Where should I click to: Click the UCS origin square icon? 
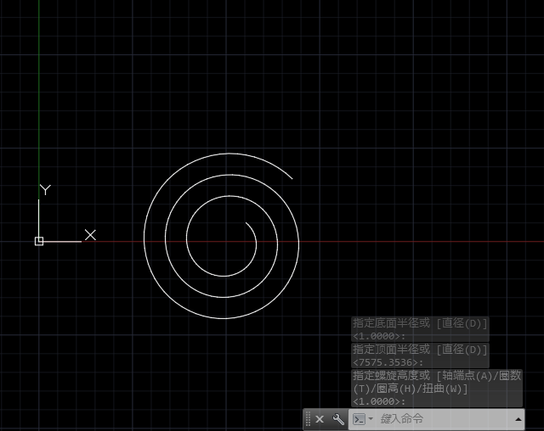point(39,241)
